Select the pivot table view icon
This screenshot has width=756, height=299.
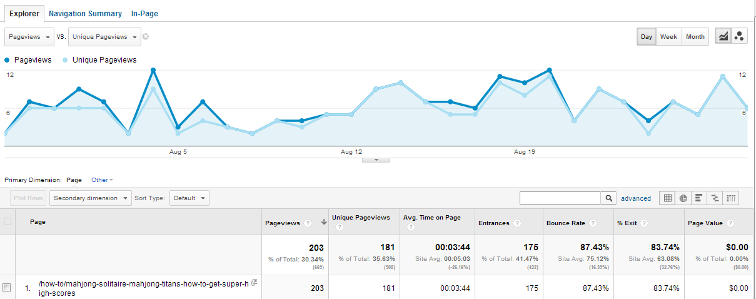[732, 198]
